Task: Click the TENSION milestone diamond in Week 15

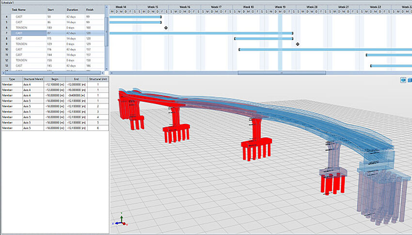Action: 166,28
